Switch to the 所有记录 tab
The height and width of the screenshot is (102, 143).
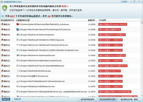(6, 99)
